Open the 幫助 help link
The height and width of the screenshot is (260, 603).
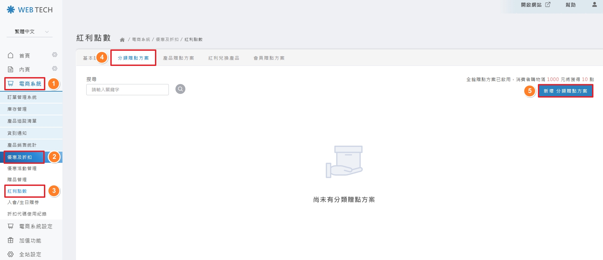pos(571,5)
